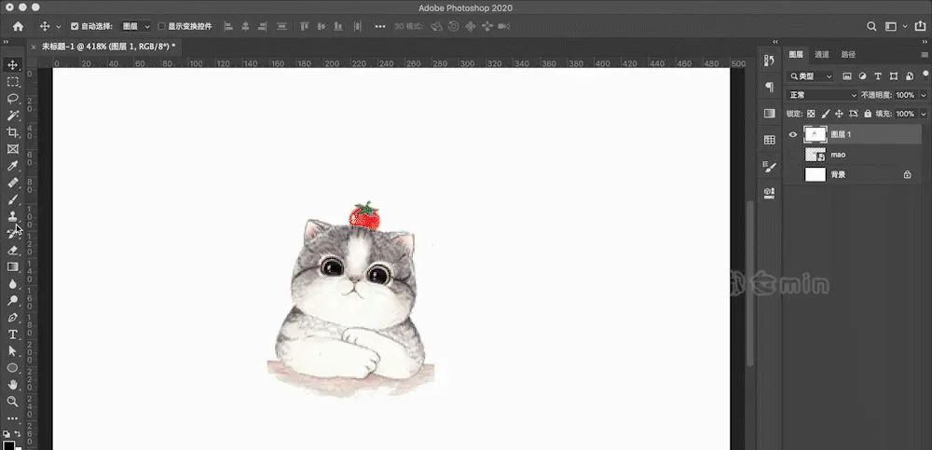The width and height of the screenshot is (932, 450).
Task: Click the 背景 layer thumbnail
Action: tap(815, 175)
